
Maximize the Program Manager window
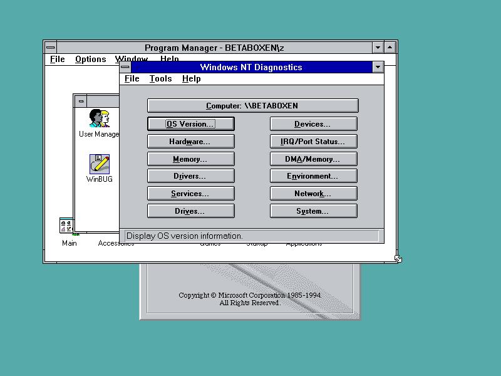click(390, 48)
